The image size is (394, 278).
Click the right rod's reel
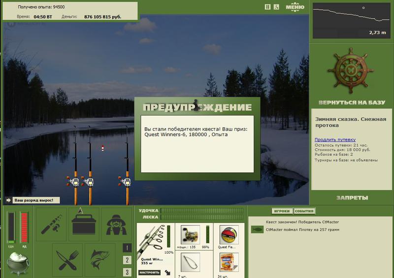[125, 182]
